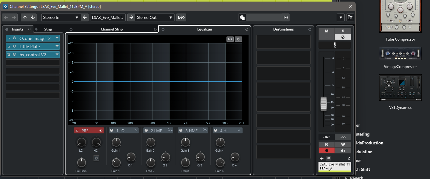The height and width of the screenshot is (179, 430).
Task: Open Ozone Imager 2 plugin editor icon
Action: click(14, 38)
